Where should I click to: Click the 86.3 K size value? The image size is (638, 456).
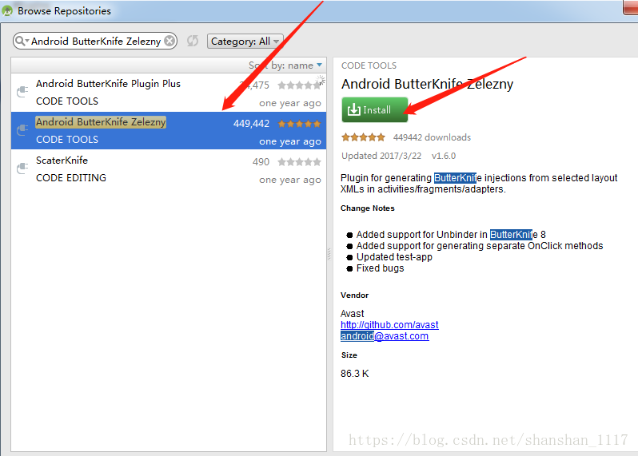tap(354, 374)
